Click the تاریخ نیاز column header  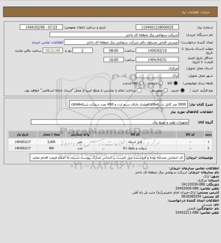coord(23,135)
